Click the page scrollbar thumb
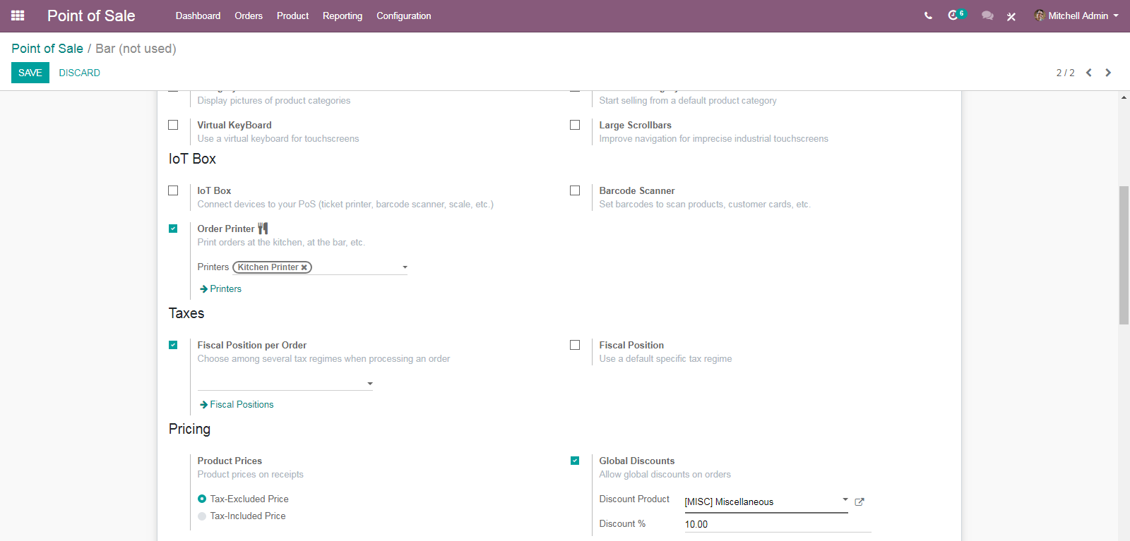This screenshot has width=1130, height=541. point(1124,255)
